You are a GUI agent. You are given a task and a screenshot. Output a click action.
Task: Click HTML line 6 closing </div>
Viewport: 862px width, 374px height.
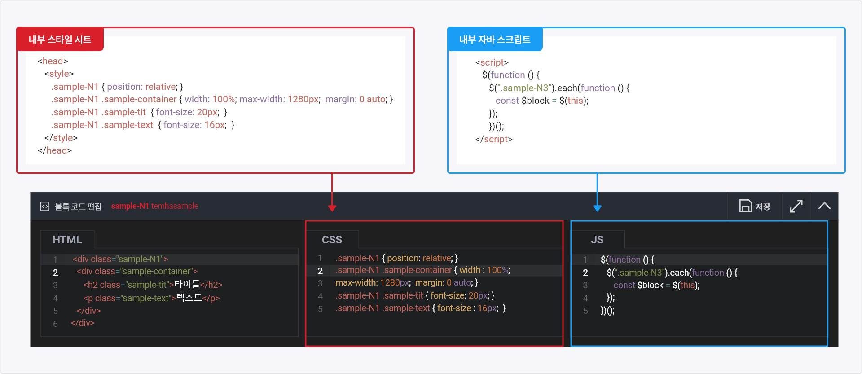coord(83,323)
